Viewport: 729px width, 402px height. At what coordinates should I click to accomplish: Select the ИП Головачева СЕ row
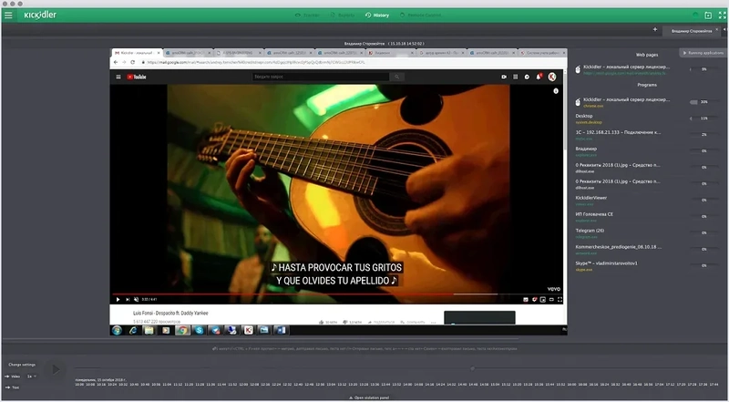647,217
